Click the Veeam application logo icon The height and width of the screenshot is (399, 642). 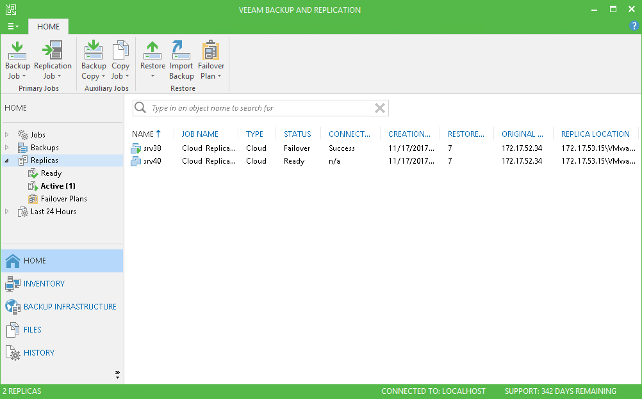(11, 10)
